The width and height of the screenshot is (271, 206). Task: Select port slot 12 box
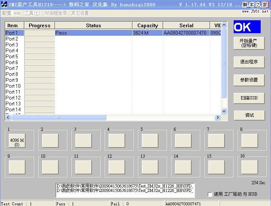click(117, 167)
